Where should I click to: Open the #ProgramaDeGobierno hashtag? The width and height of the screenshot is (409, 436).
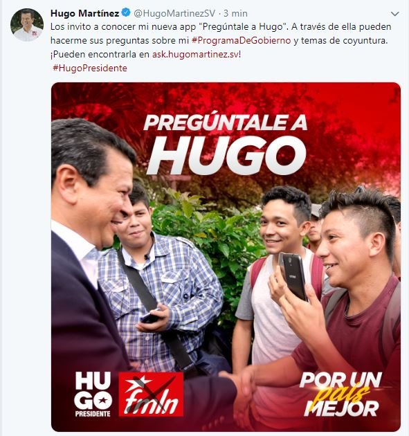point(242,41)
